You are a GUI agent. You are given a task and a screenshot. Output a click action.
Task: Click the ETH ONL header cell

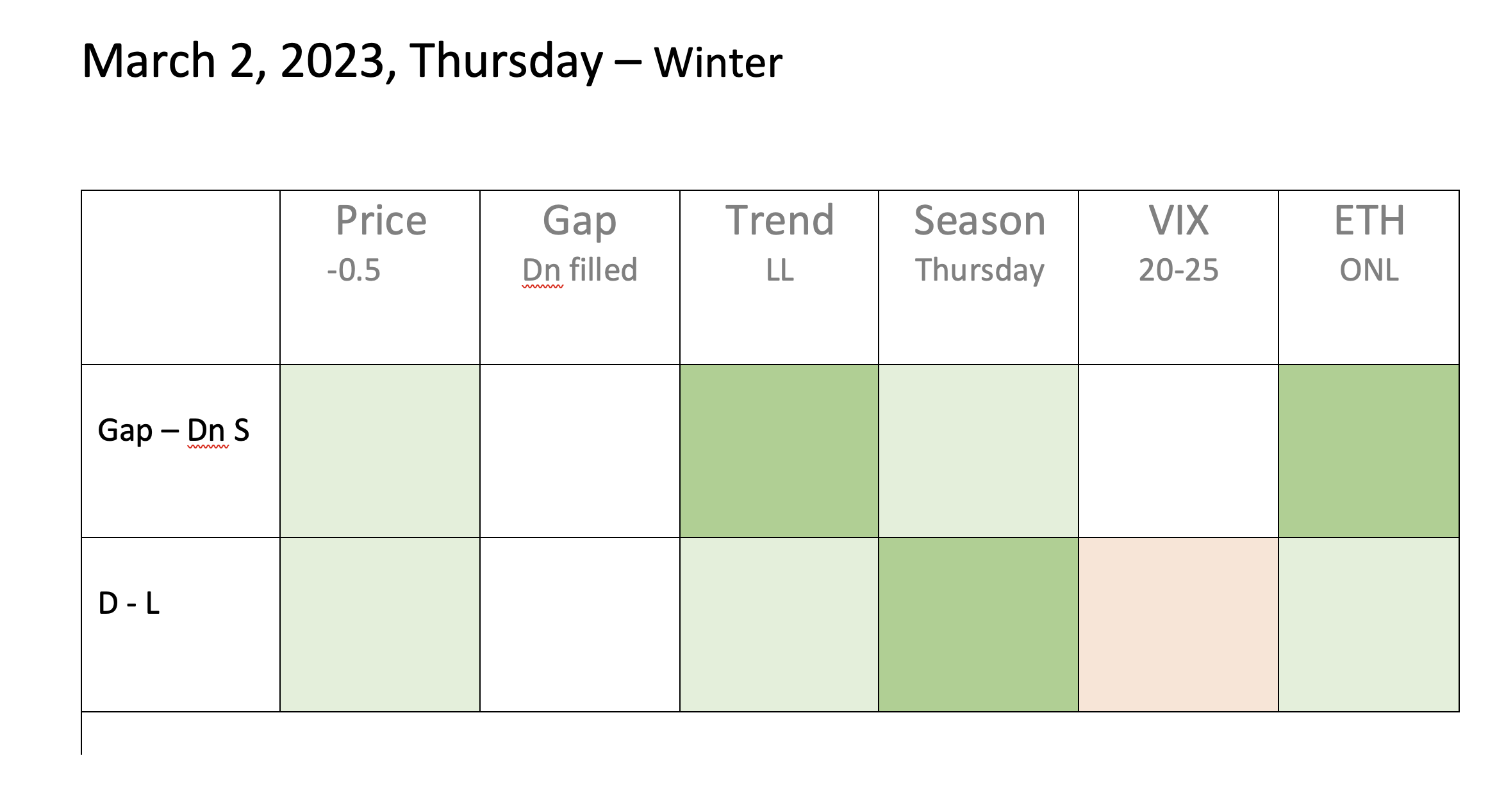[1369, 277]
